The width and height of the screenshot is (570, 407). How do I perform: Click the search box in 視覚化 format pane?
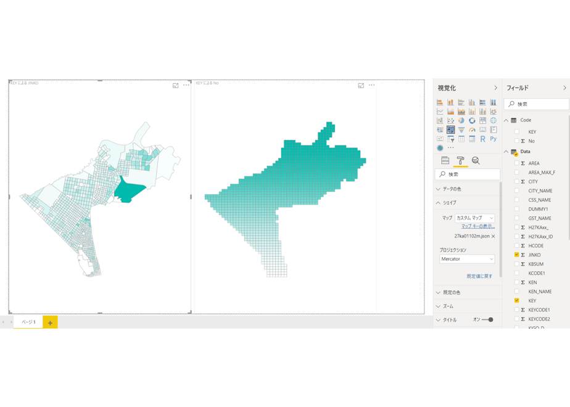point(468,175)
